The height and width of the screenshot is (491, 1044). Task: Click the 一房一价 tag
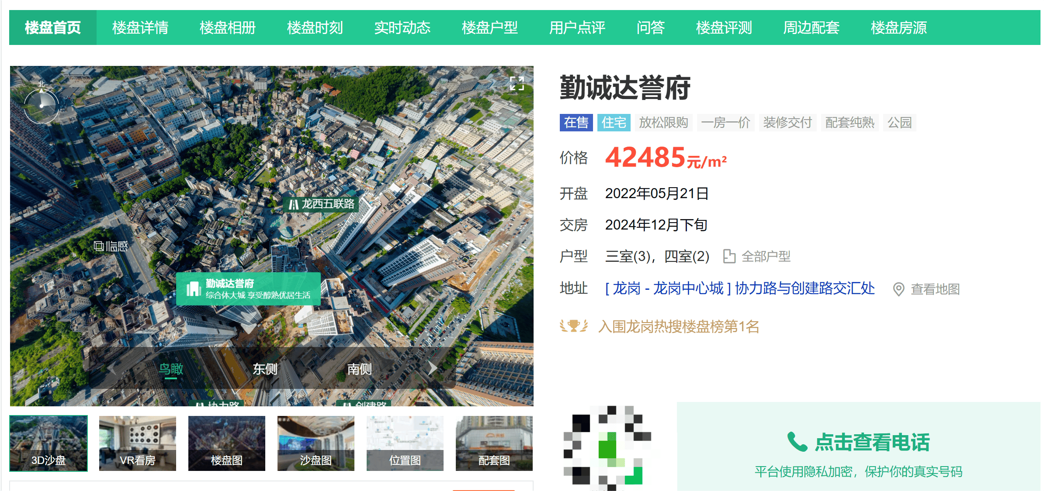click(x=725, y=123)
